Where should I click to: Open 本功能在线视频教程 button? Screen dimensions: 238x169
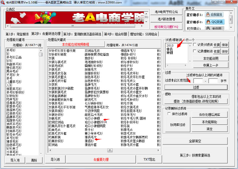tap(76, 44)
